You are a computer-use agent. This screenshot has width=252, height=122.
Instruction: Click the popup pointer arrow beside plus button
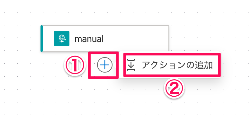click(x=114, y=65)
